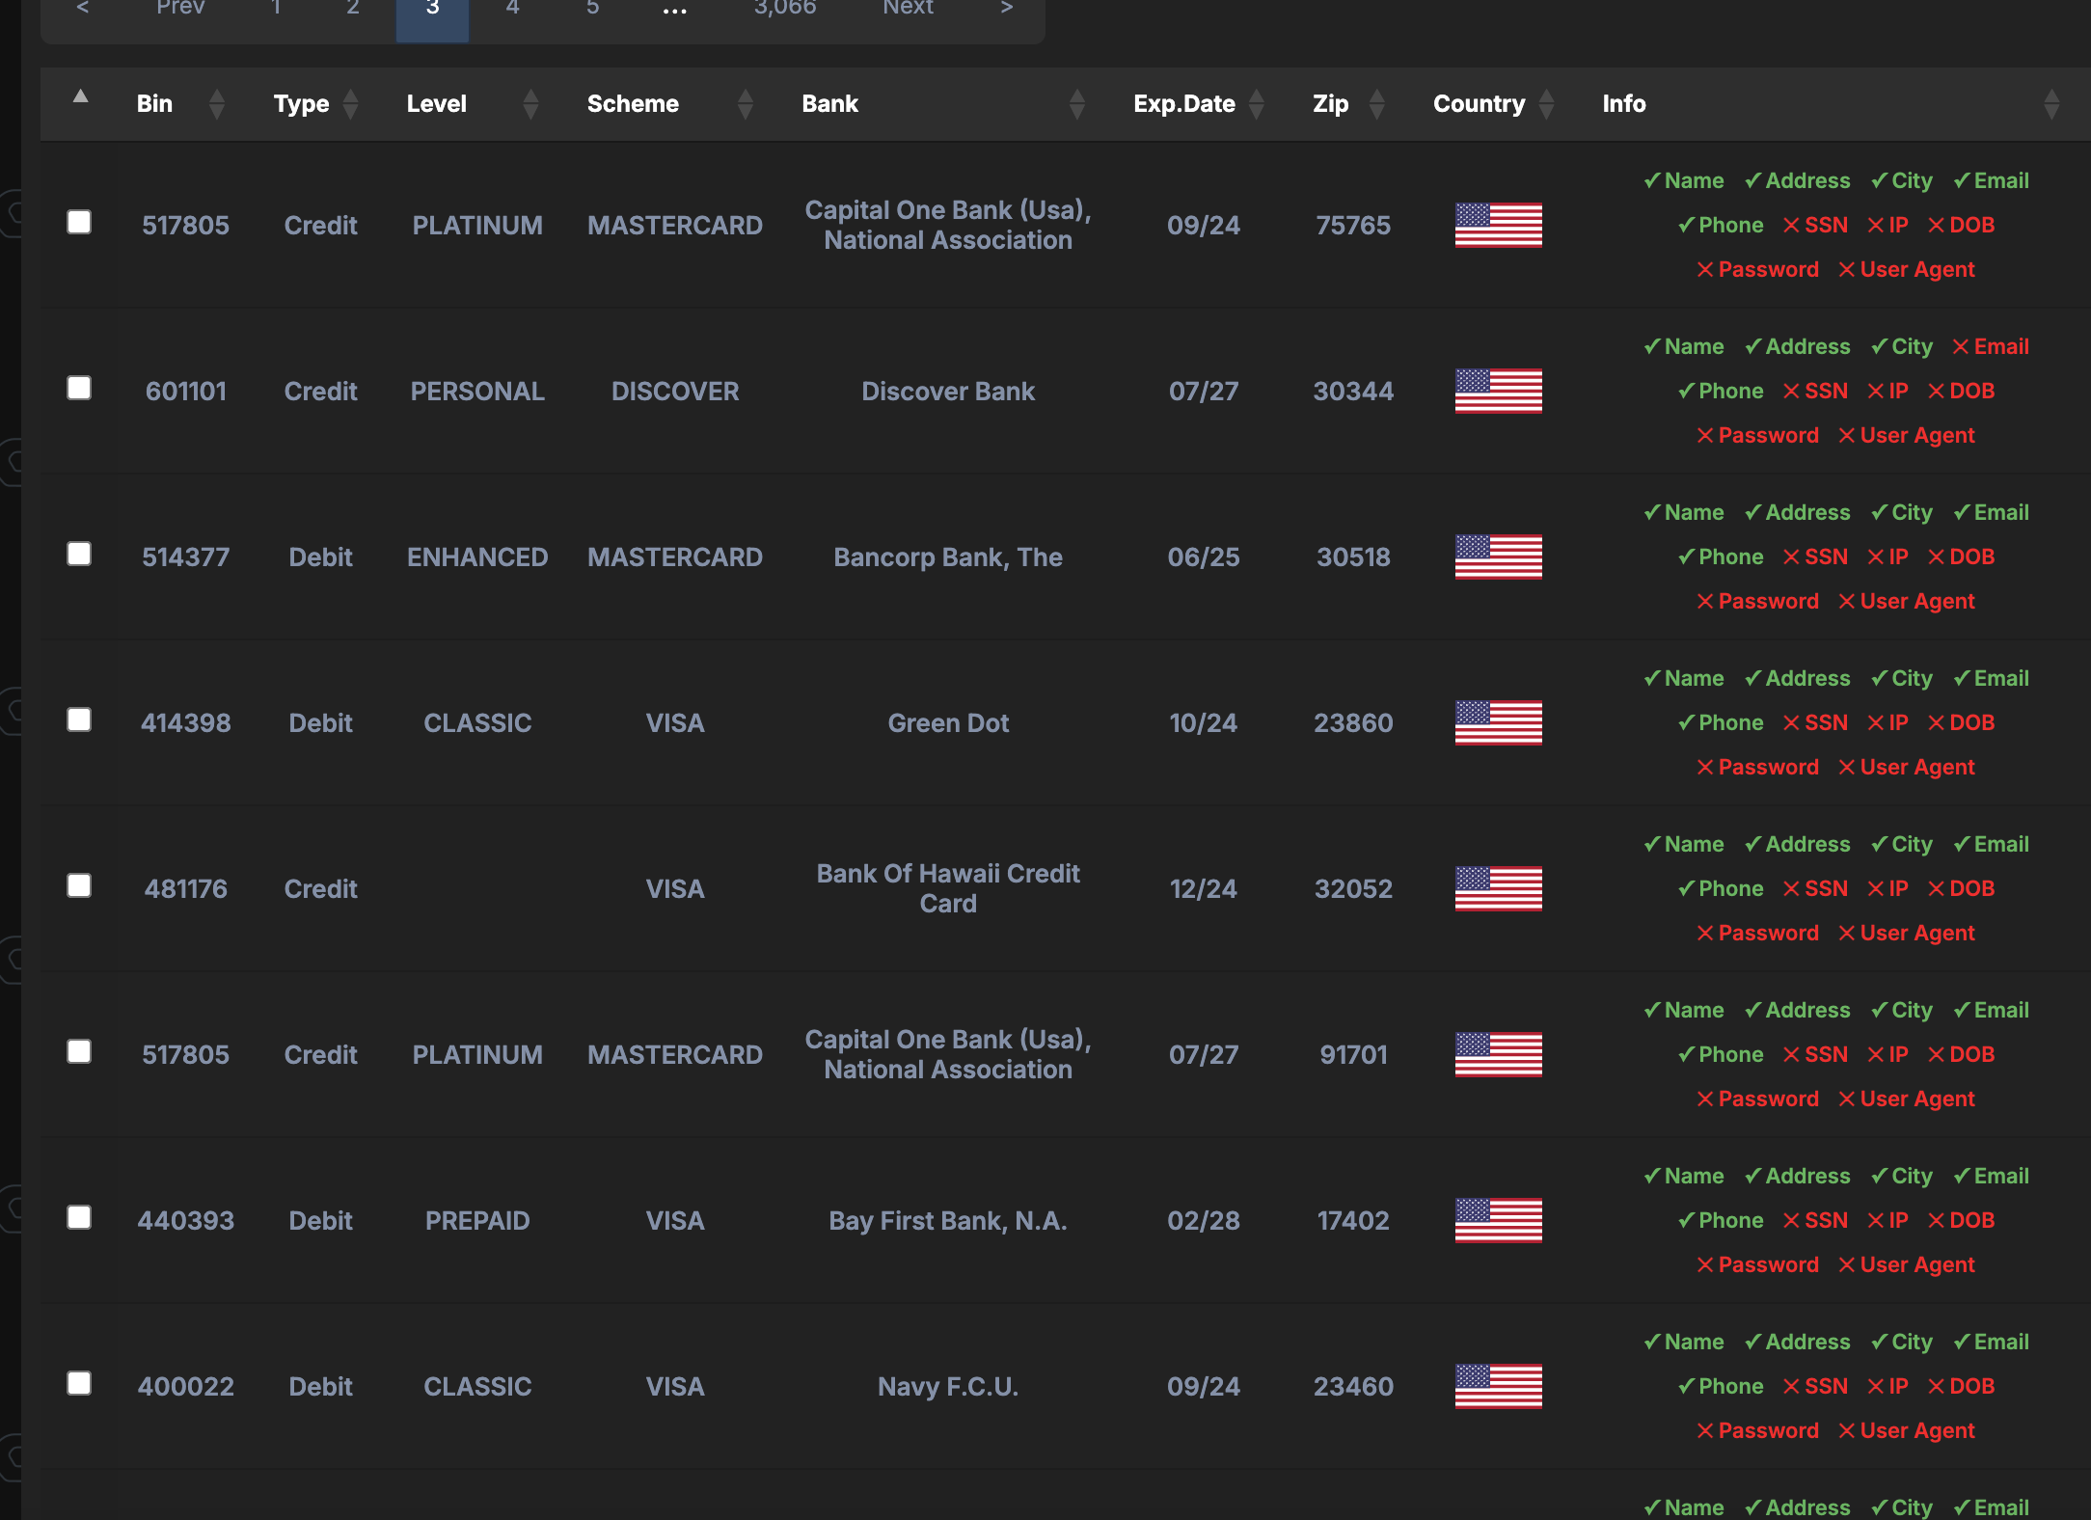
Task: Sort by Country column arrows
Action: pyautogui.click(x=1547, y=104)
